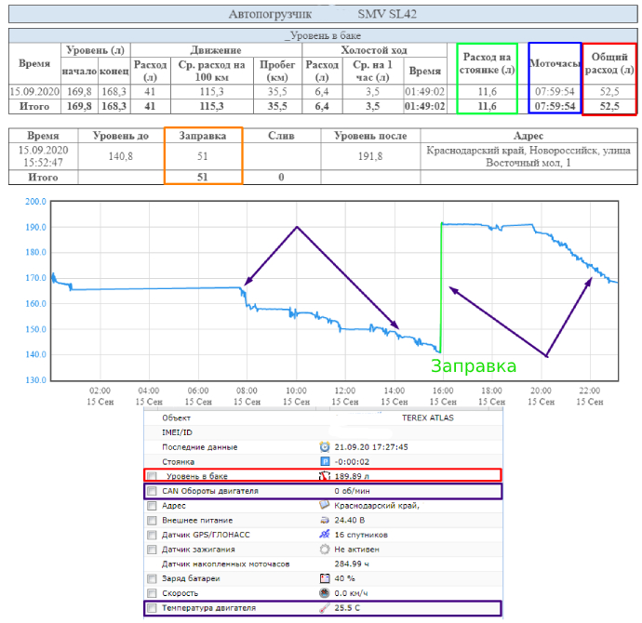
Task: Click the Заправка column header
Action: [x=203, y=136]
